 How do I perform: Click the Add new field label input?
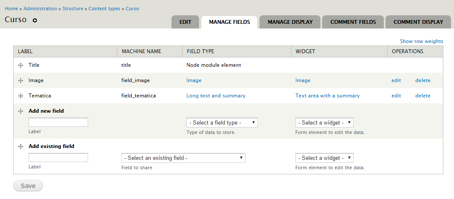pos(58,122)
